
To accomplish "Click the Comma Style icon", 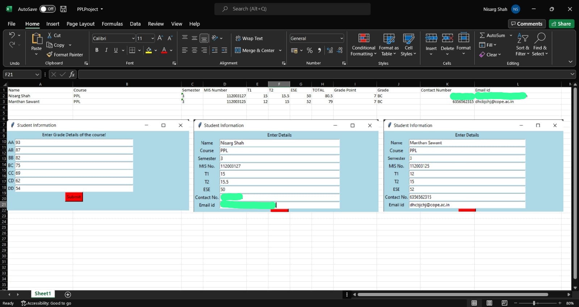I will pos(319,50).
